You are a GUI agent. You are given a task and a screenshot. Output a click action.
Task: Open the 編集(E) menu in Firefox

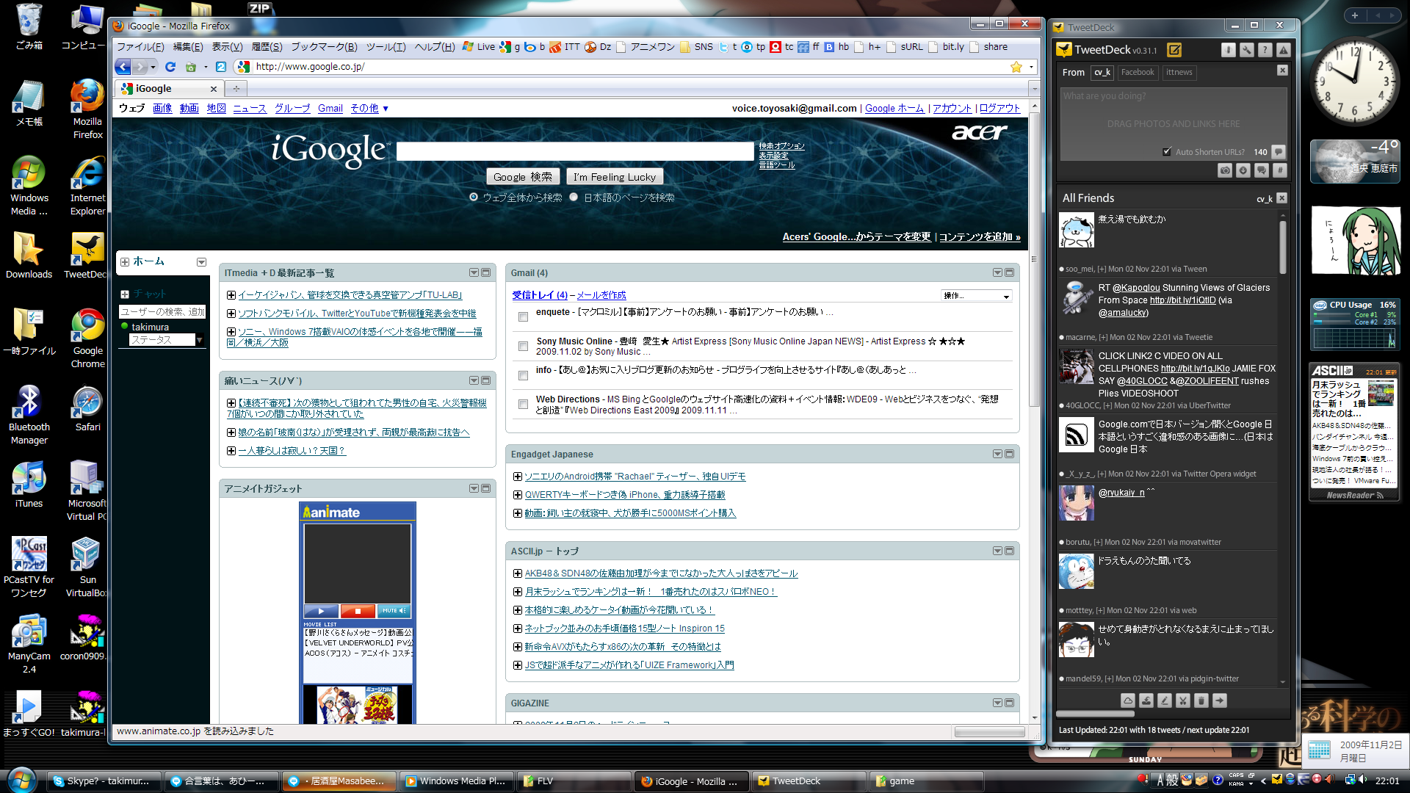(x=188, y=46)
